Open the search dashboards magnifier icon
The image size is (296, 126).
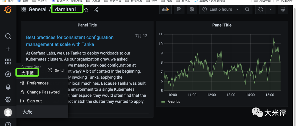tap(8, 36)
